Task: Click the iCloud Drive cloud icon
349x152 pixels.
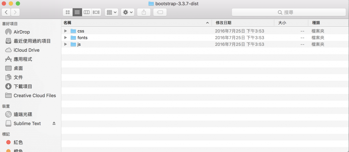Action: click(x=8, y=50)
